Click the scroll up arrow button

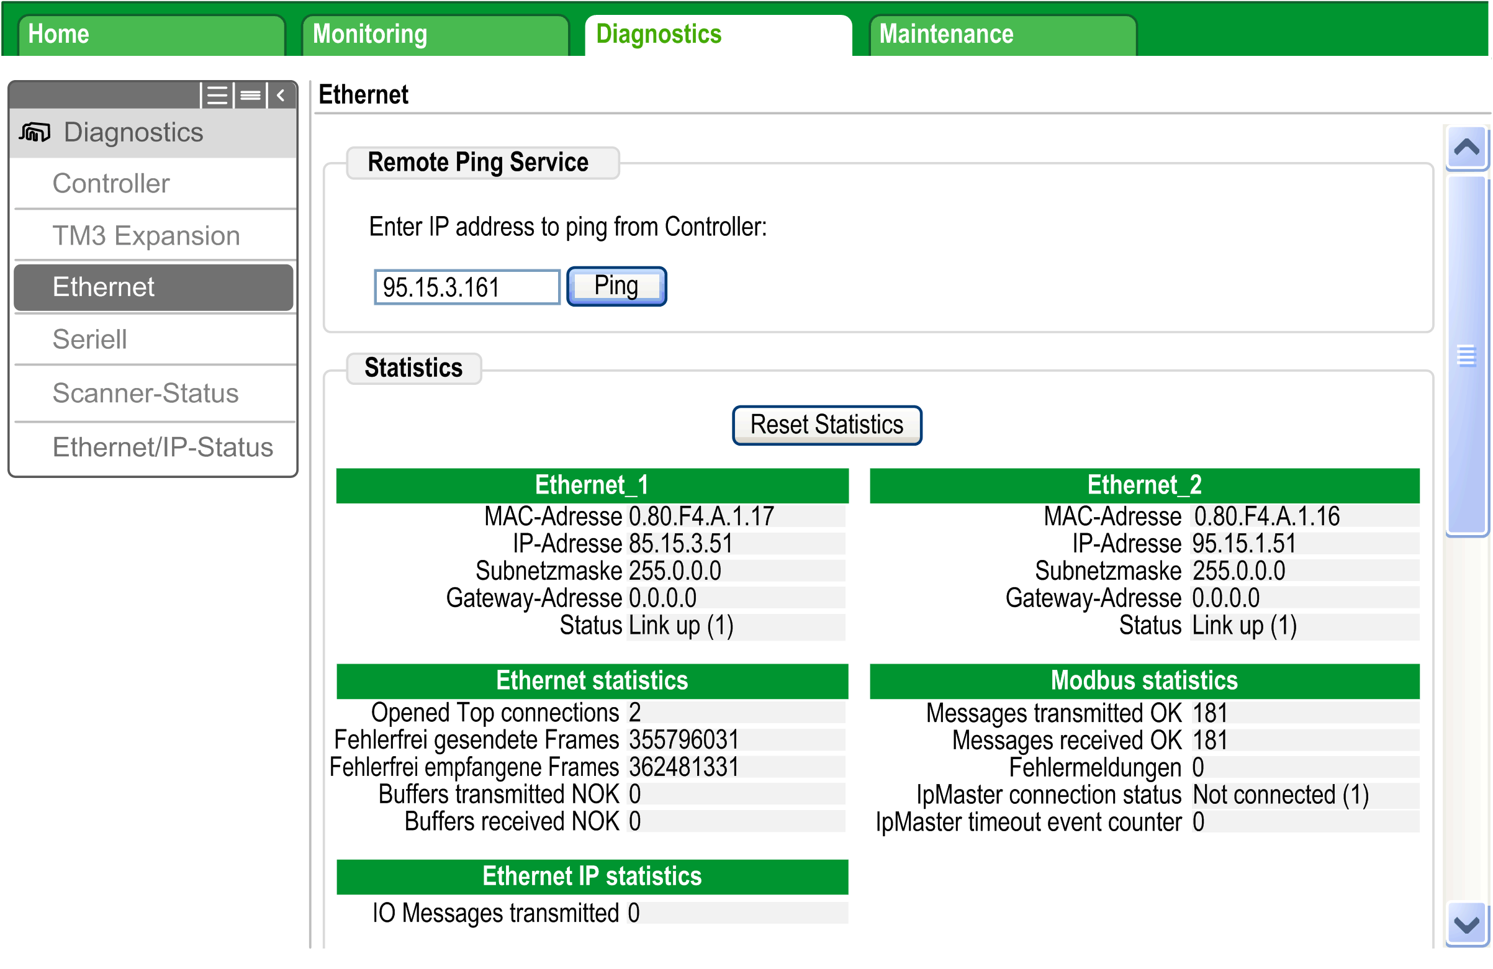(1466, 148)
